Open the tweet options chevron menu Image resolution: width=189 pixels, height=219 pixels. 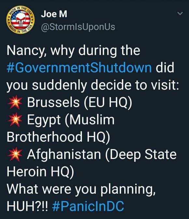coord(180,14)
